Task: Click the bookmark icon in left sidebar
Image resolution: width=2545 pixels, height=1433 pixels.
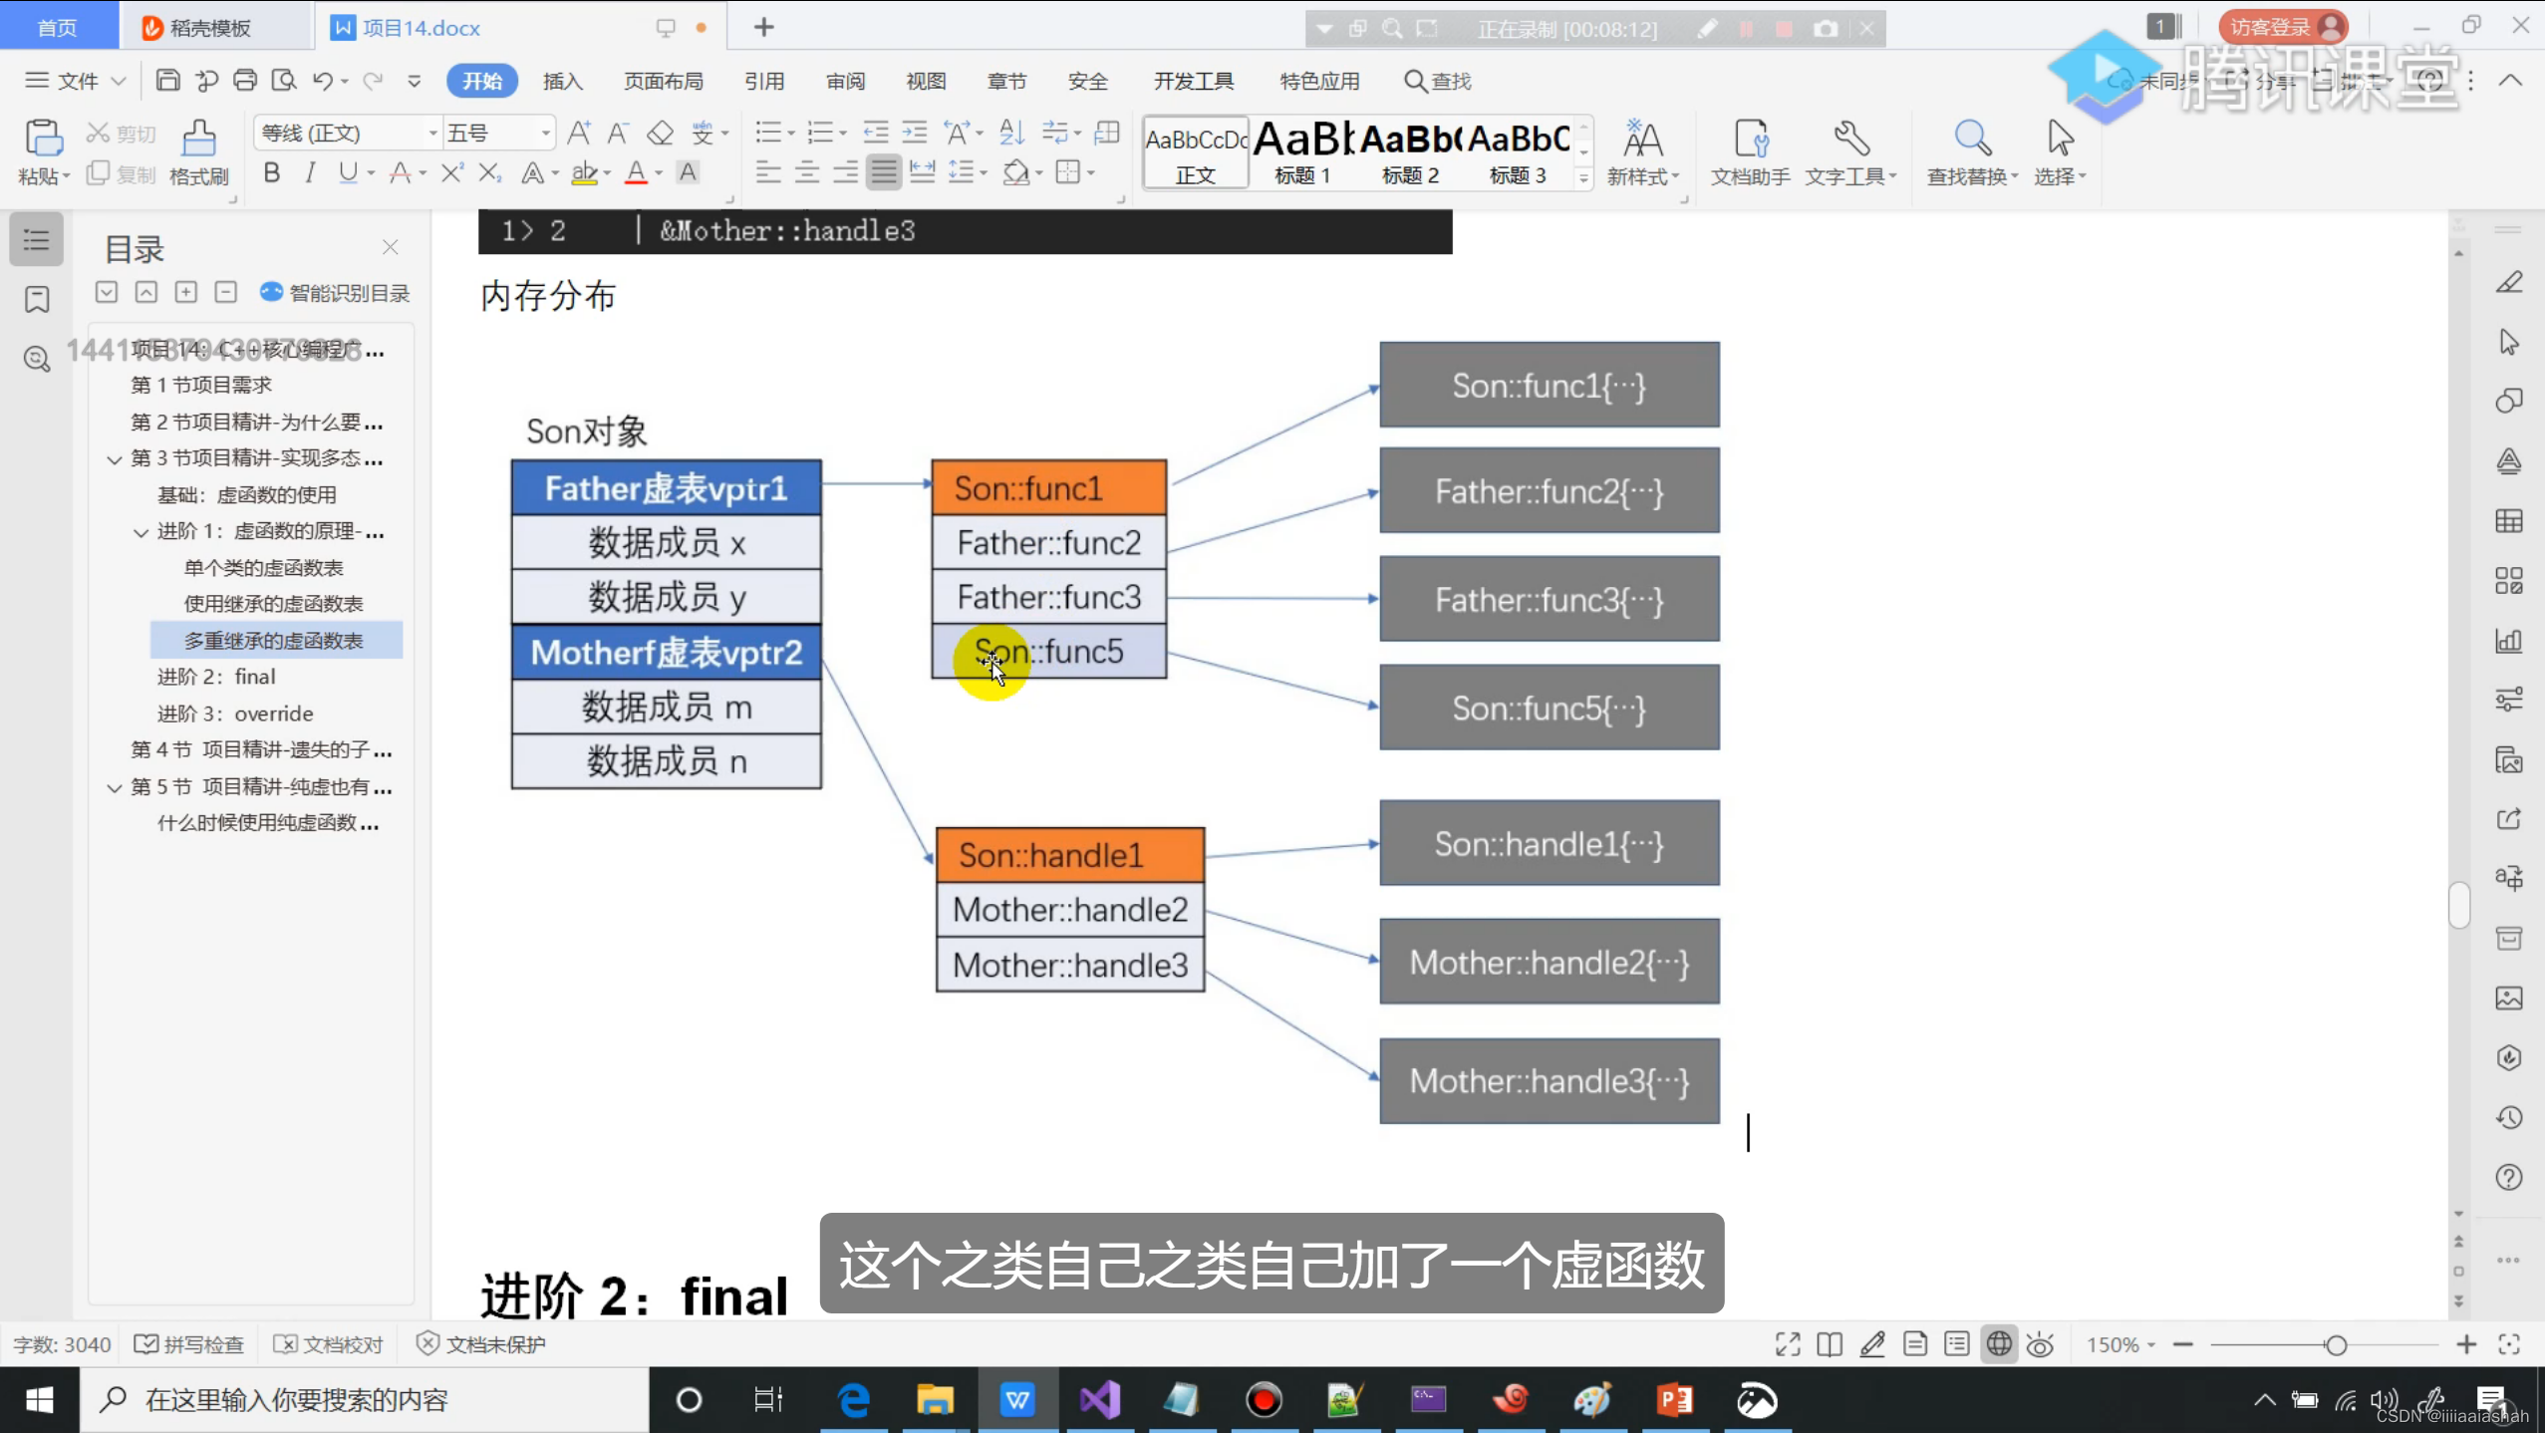Action: pyautogui.click(x=37, y=299)
